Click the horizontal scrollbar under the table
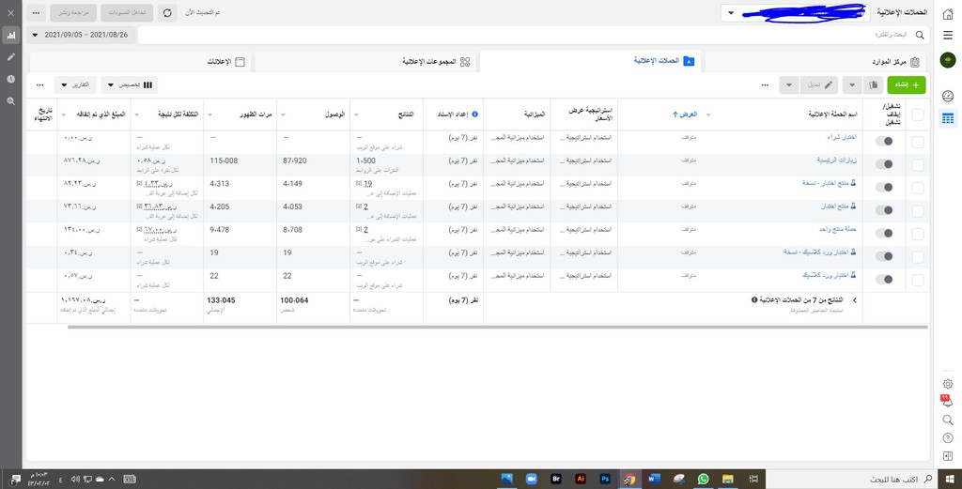962x489 pixels. coord(497,328)
